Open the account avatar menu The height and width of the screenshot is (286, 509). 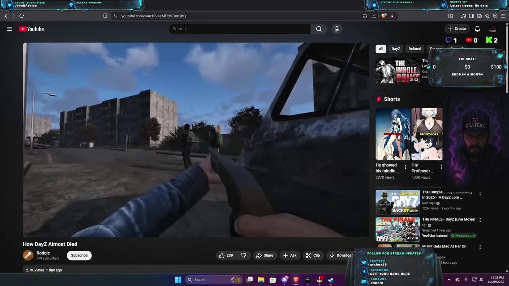493,29
